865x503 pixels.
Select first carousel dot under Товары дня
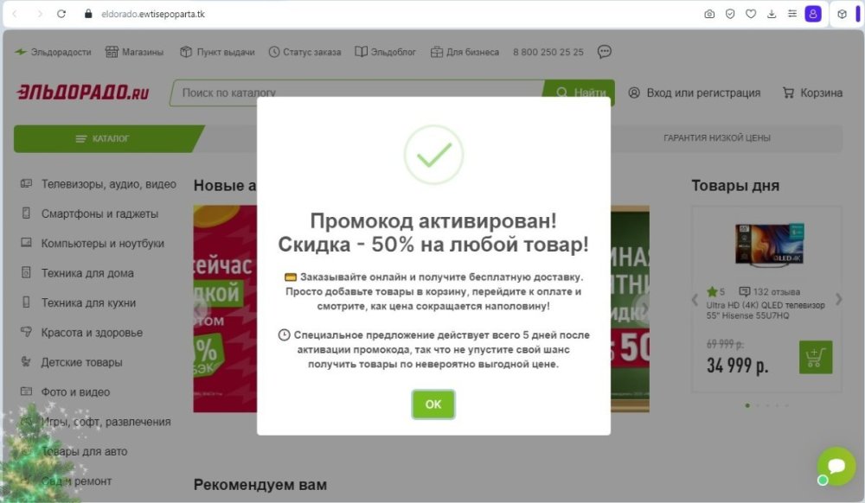click(x=747, y=405)
